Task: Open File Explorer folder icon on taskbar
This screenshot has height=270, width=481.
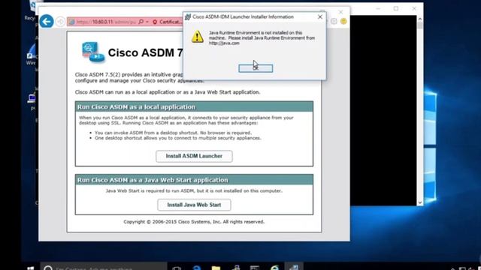Action: pos(216,268)
